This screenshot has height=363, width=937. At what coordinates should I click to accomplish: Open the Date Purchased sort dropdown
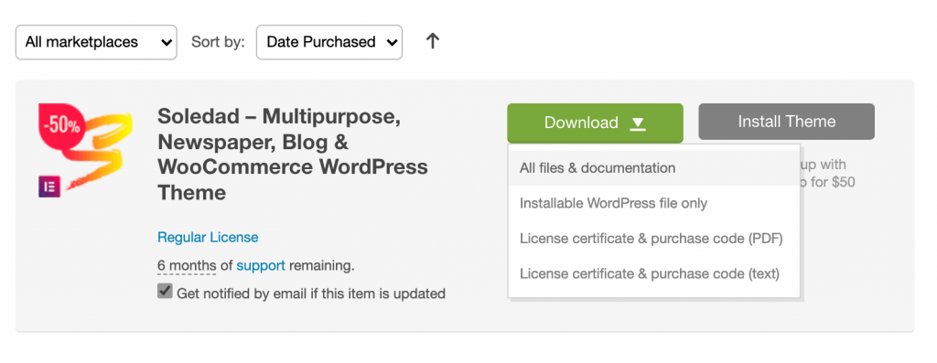point(329,42)
